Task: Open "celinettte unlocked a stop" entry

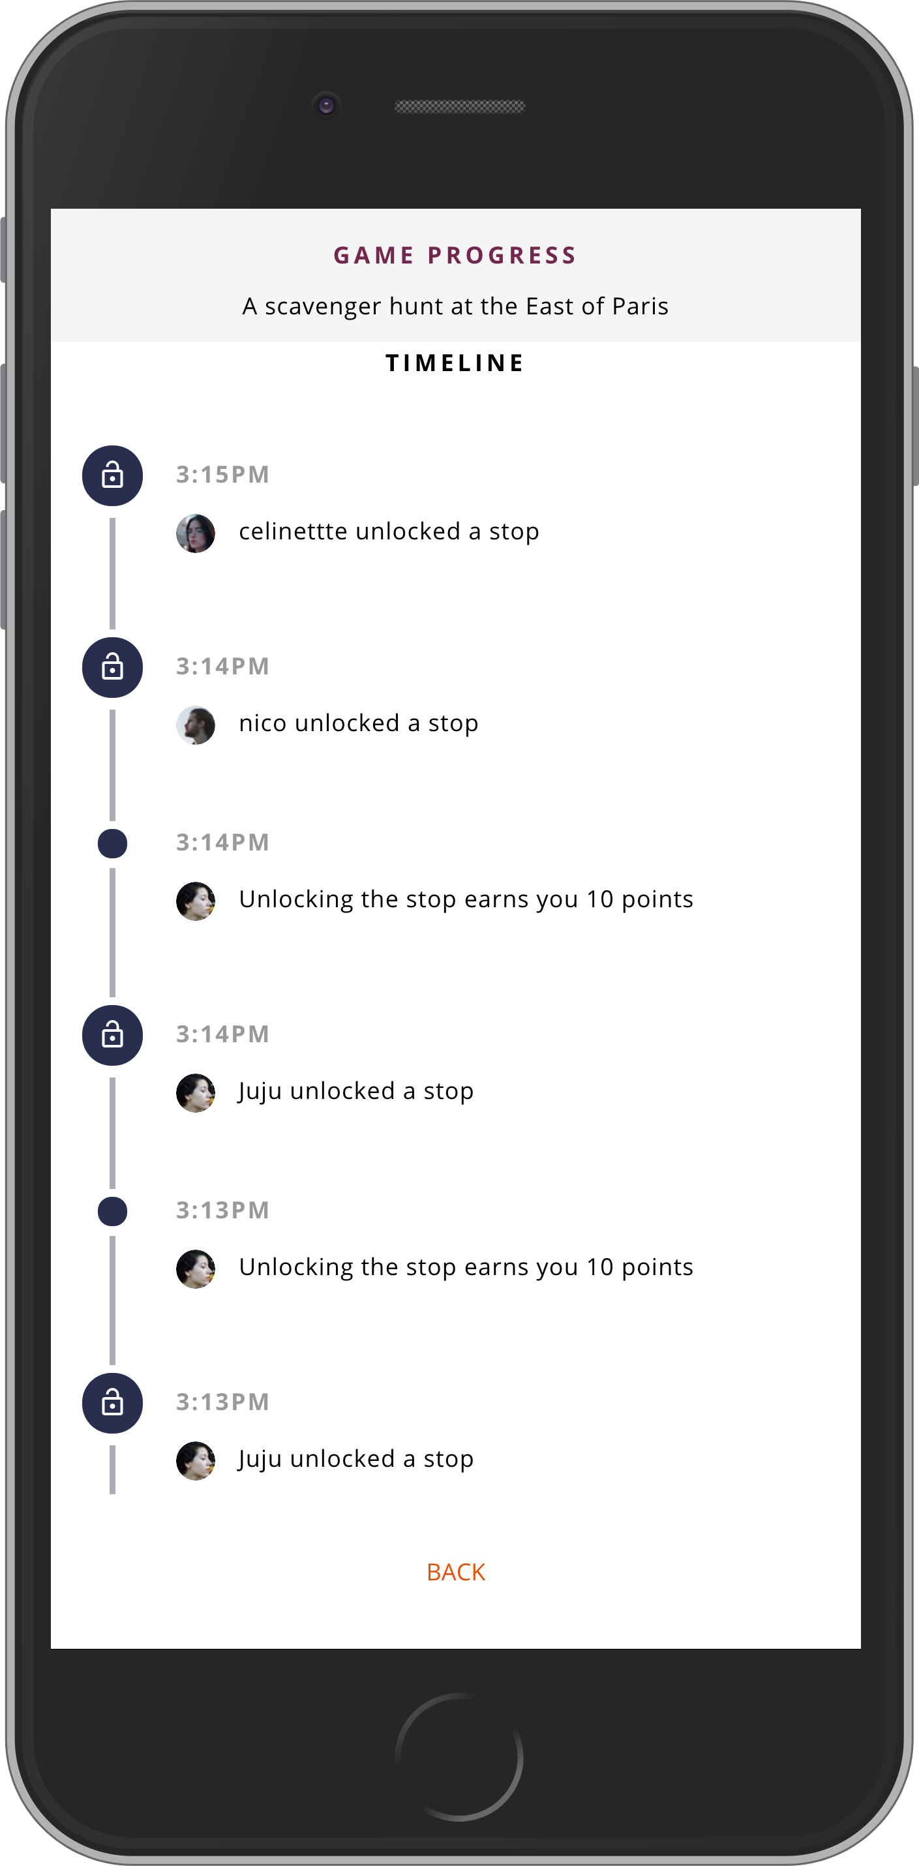Action: [389, 532]
